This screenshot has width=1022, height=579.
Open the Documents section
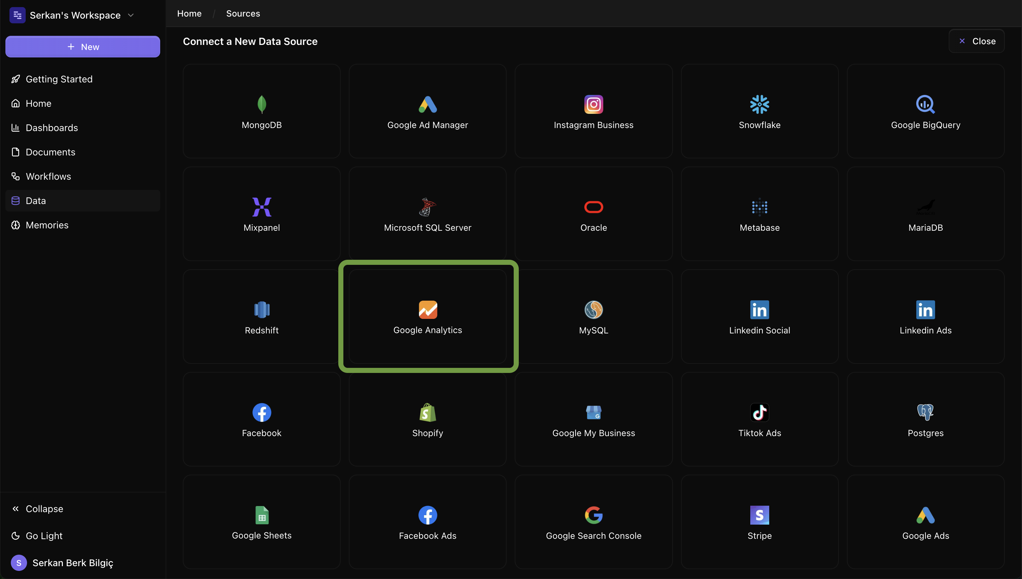(83, 152)
